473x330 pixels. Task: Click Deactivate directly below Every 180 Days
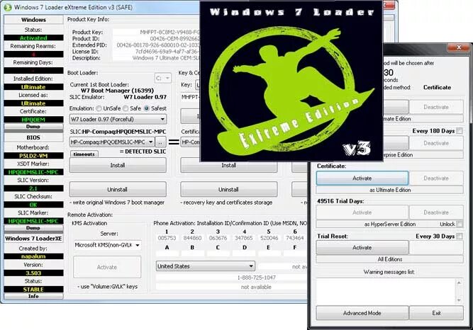(436, 143)
